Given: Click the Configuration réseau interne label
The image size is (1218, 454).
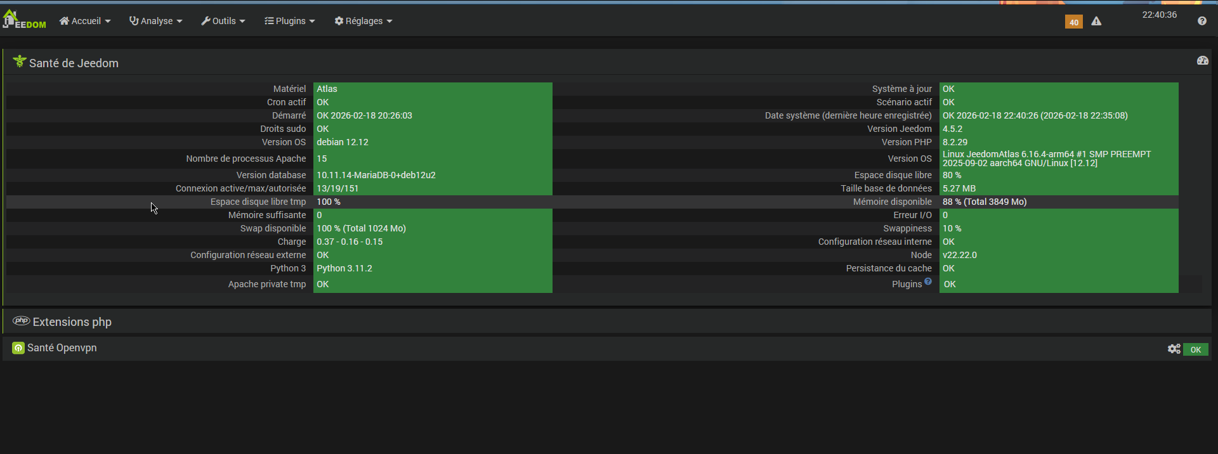Looking at the screenshot, I should 875,242.
